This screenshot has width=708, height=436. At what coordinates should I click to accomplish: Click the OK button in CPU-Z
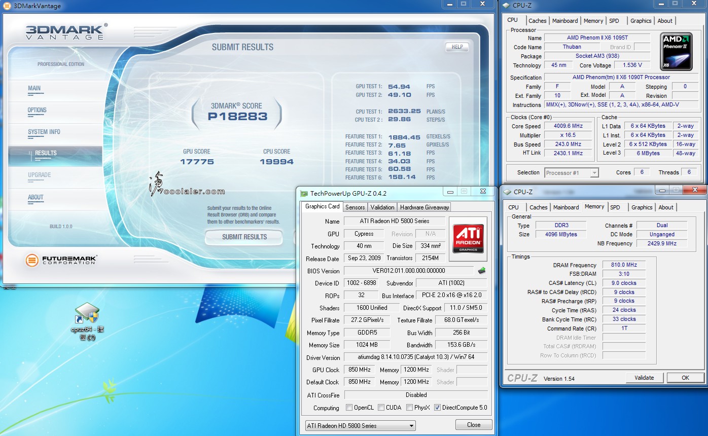[685, 378]
